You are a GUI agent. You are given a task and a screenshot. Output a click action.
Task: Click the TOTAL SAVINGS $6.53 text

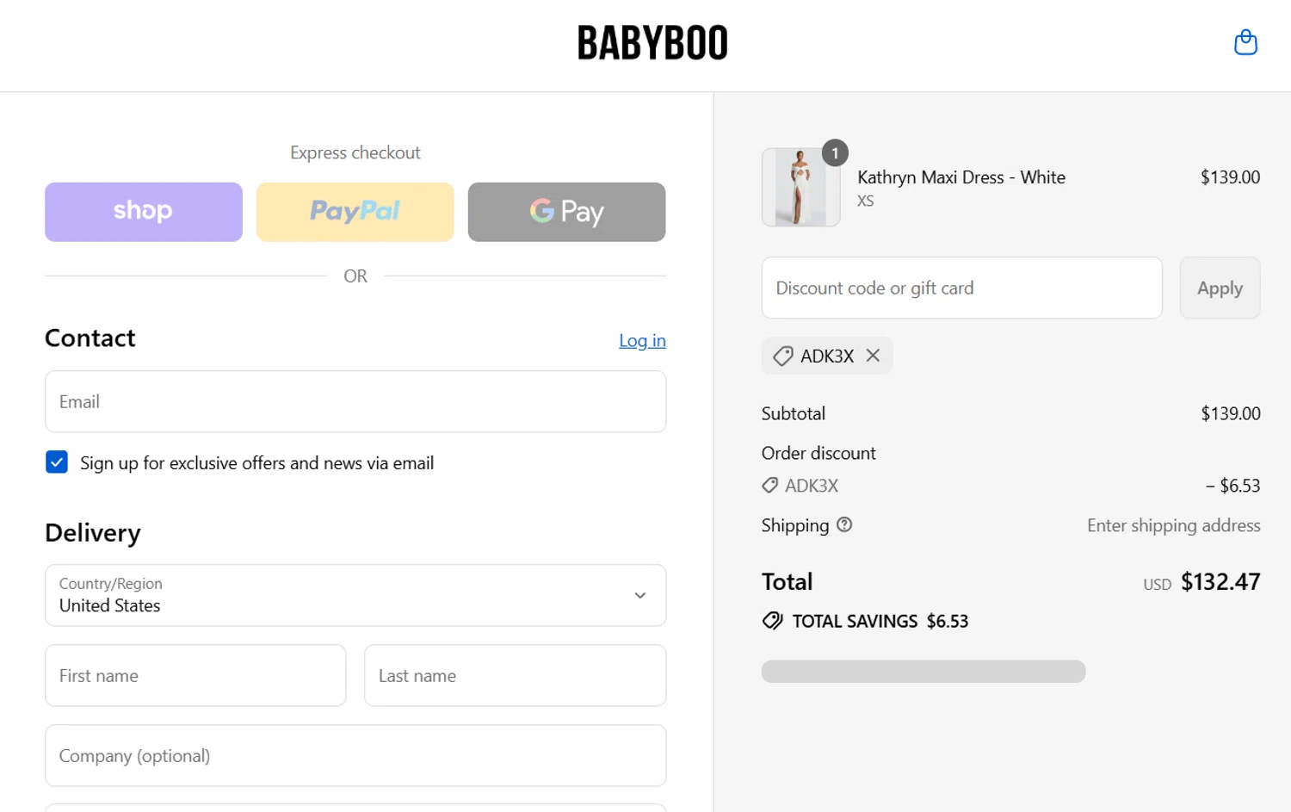(880, 621)
